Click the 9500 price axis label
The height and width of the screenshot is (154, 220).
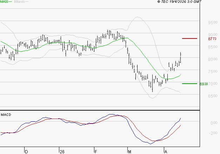click(213, 22)
